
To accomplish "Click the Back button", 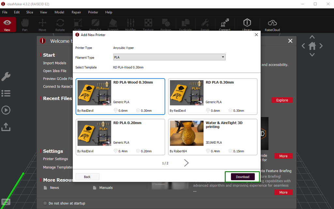I will [87, 177].
